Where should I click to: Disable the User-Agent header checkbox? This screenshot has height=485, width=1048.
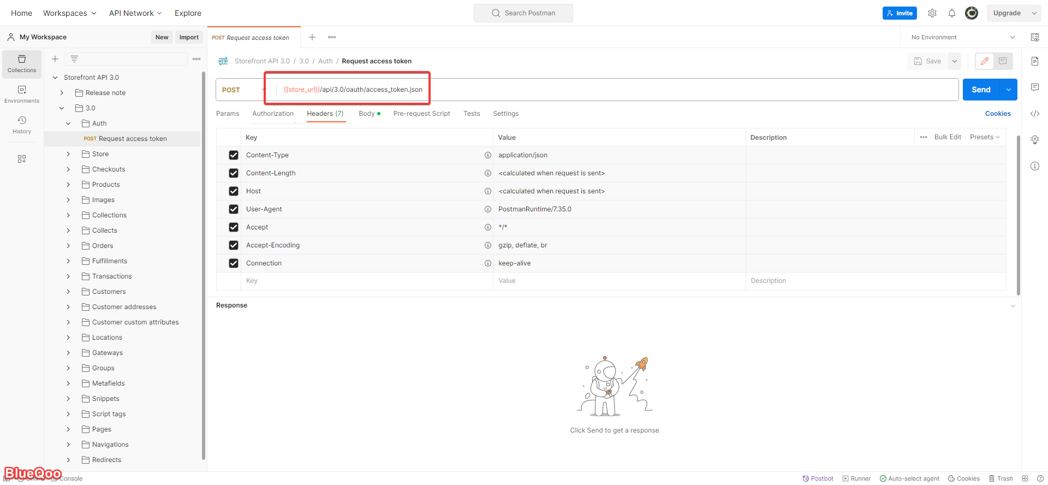click(x=234, y=209)
